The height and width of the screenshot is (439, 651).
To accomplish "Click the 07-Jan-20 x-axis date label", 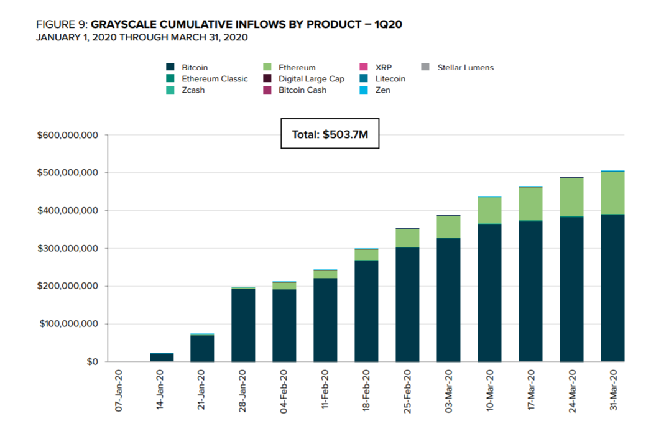I will pos(120,392).
